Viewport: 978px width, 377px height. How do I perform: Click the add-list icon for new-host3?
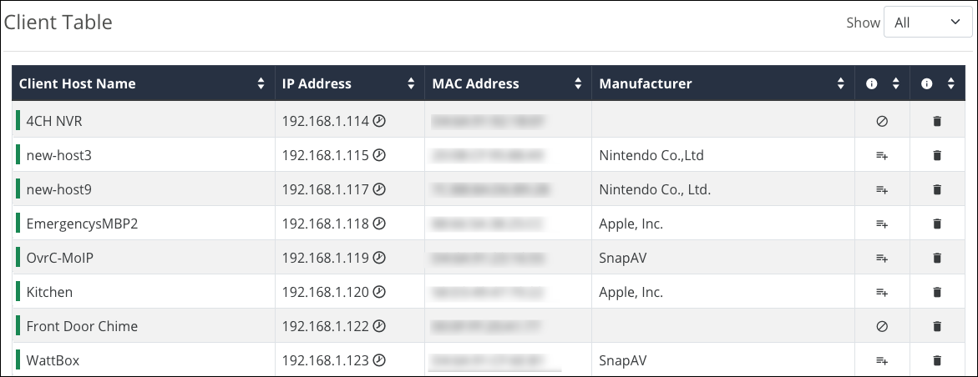point(882,156)
